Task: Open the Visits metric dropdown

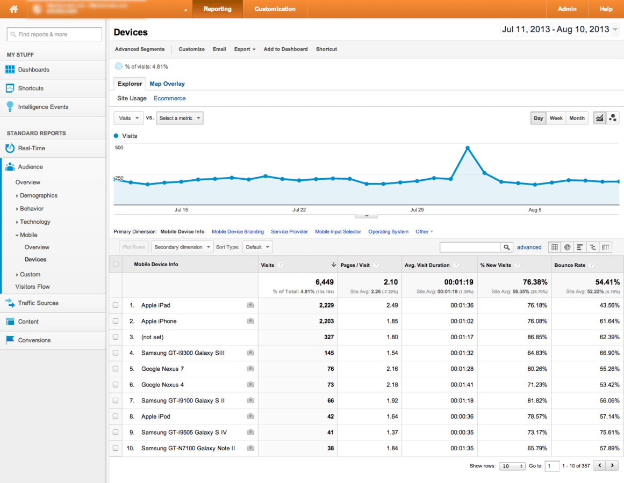Action: click(x=128, y=118)
